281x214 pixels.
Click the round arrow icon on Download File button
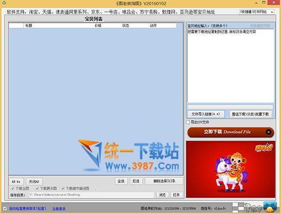[269, 132]
